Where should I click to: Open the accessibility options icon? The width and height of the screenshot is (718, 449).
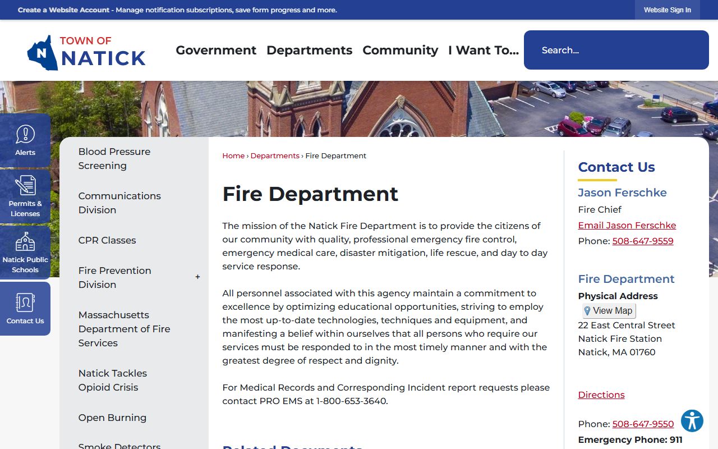(x=692, y=420)
